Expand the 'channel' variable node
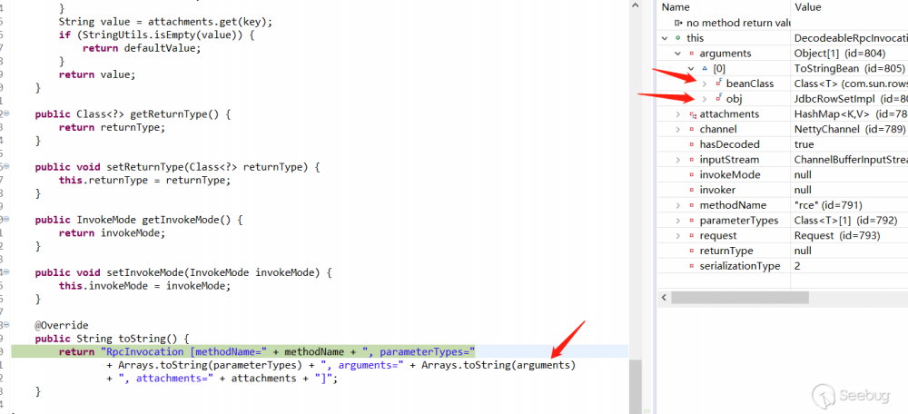This screenshot has width=908, height=414. pyautogui.click(x=678, y=129)
